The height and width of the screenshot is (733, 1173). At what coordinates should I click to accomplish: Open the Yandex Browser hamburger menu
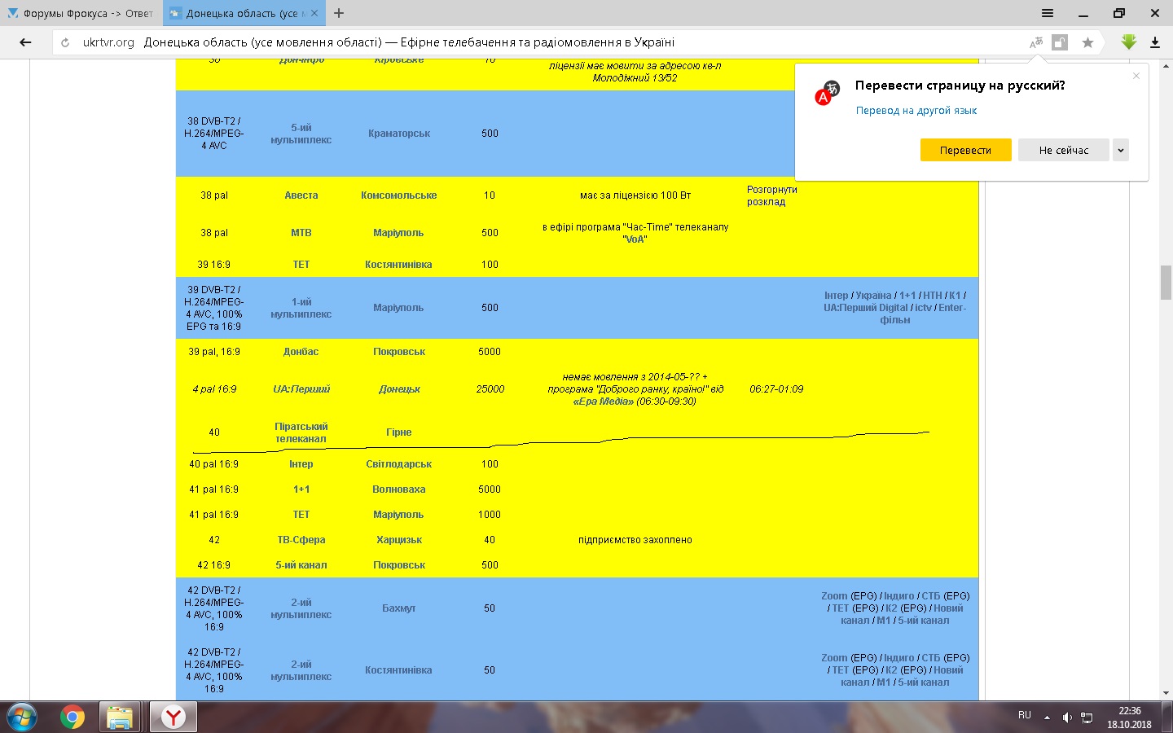pyautogui.click(x=1048, y=13)
